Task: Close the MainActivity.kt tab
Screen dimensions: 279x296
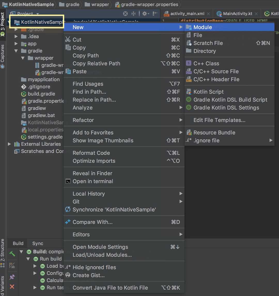Action: pos(256,14)
